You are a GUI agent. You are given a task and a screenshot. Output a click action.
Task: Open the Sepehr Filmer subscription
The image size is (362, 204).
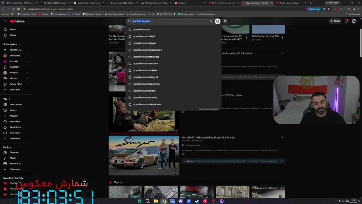(x=16, y=84)
